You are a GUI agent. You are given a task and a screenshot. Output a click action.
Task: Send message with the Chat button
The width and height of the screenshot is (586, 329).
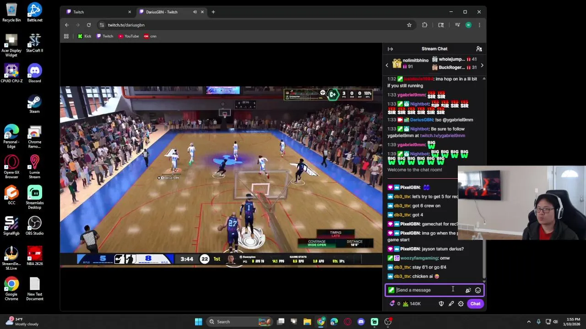pyautogui.click(x=475, y=304)
